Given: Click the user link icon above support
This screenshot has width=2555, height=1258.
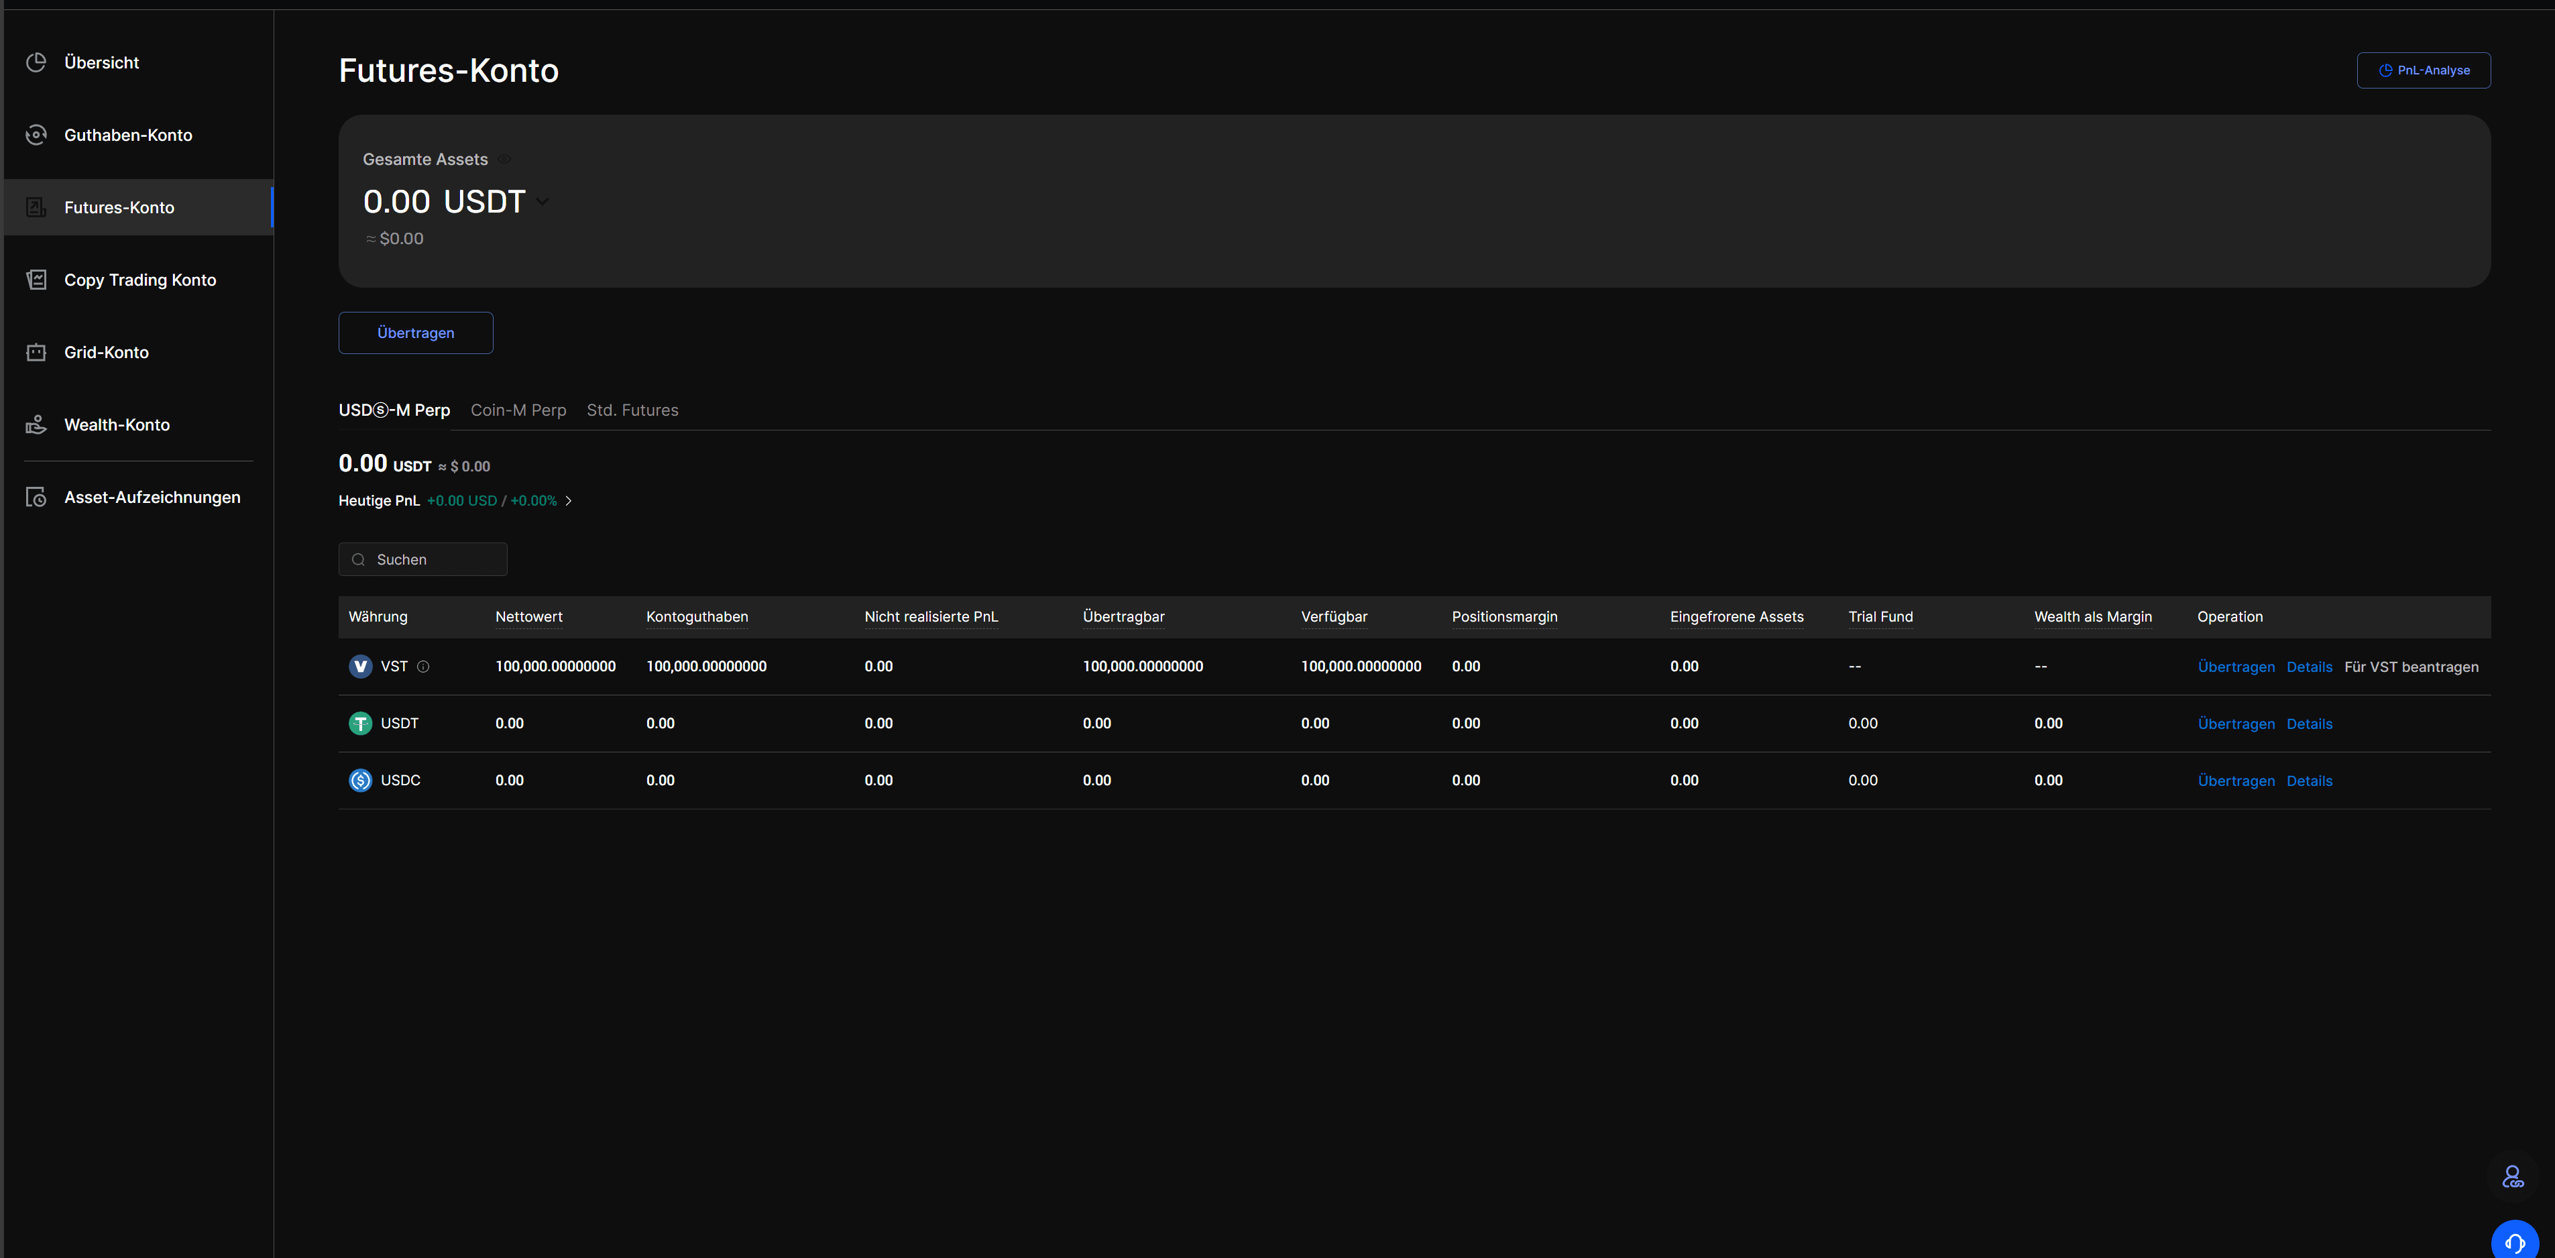Looking at the screenshot, I should click(x=2512, y=1177).
